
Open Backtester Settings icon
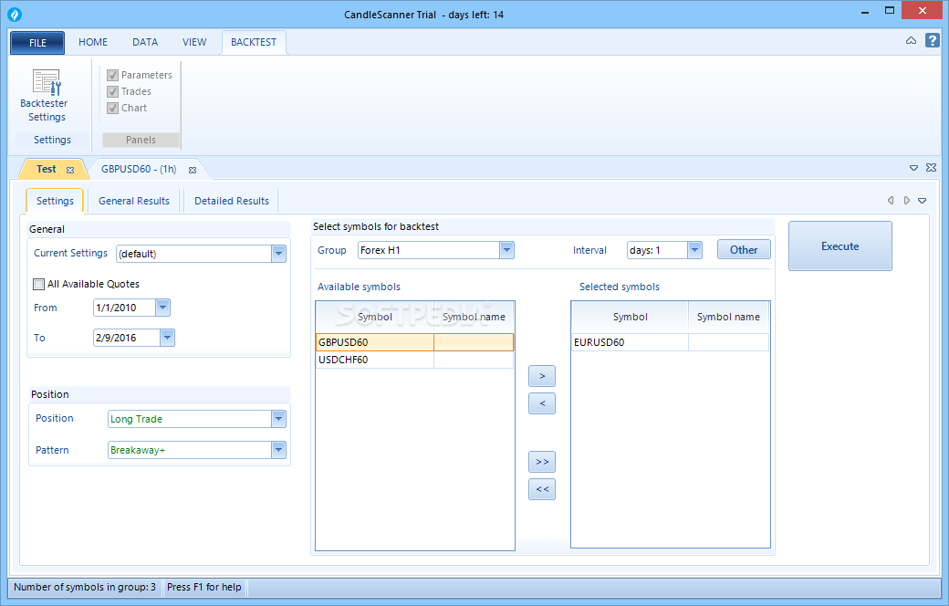click(46, 83)
